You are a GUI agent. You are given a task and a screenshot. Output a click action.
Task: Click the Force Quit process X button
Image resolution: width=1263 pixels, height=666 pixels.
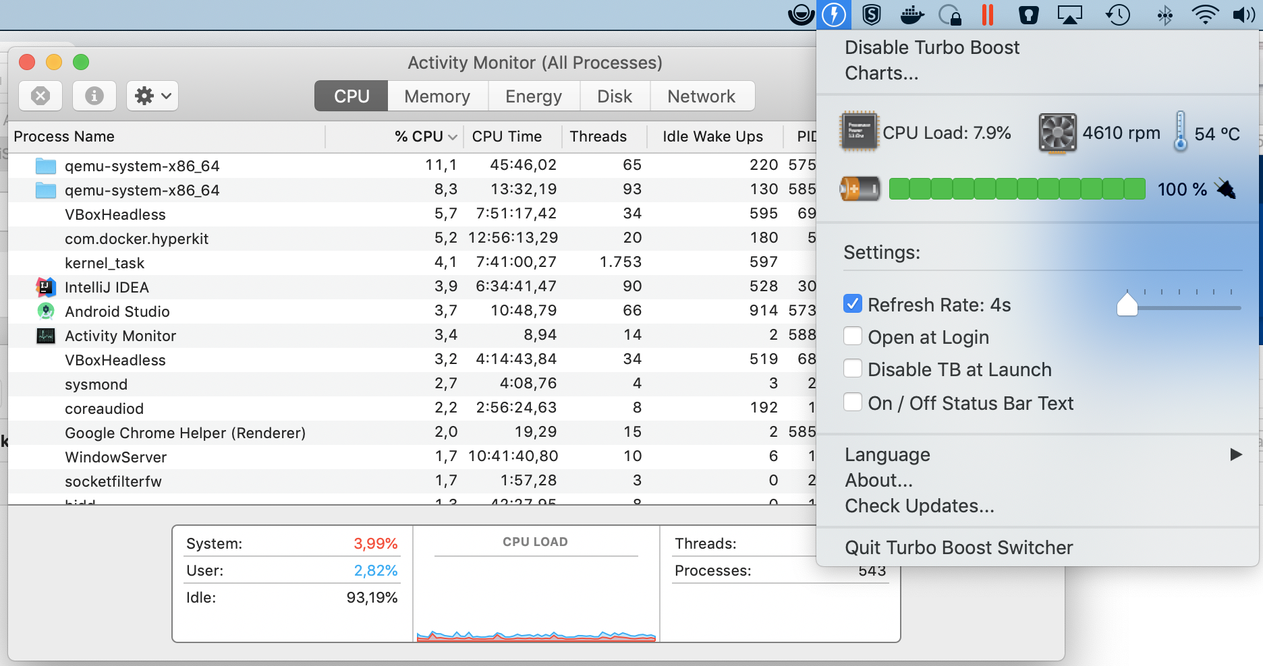40,96
